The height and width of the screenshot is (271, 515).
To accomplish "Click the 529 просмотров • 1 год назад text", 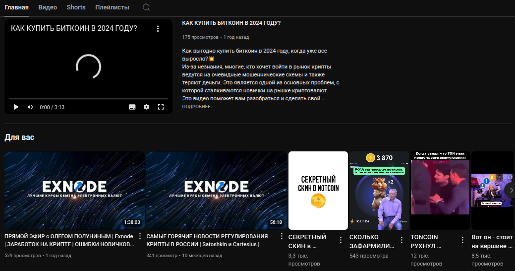I will tap(38, 256).
